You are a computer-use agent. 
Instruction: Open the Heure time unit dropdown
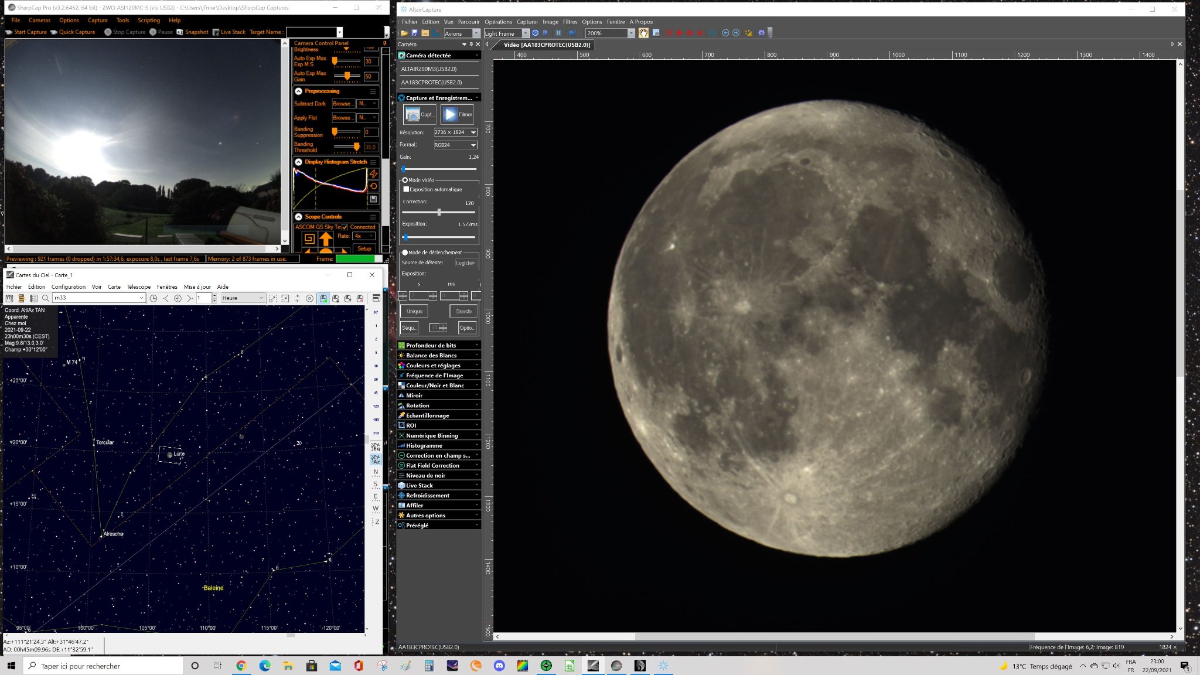pos(243,298)
